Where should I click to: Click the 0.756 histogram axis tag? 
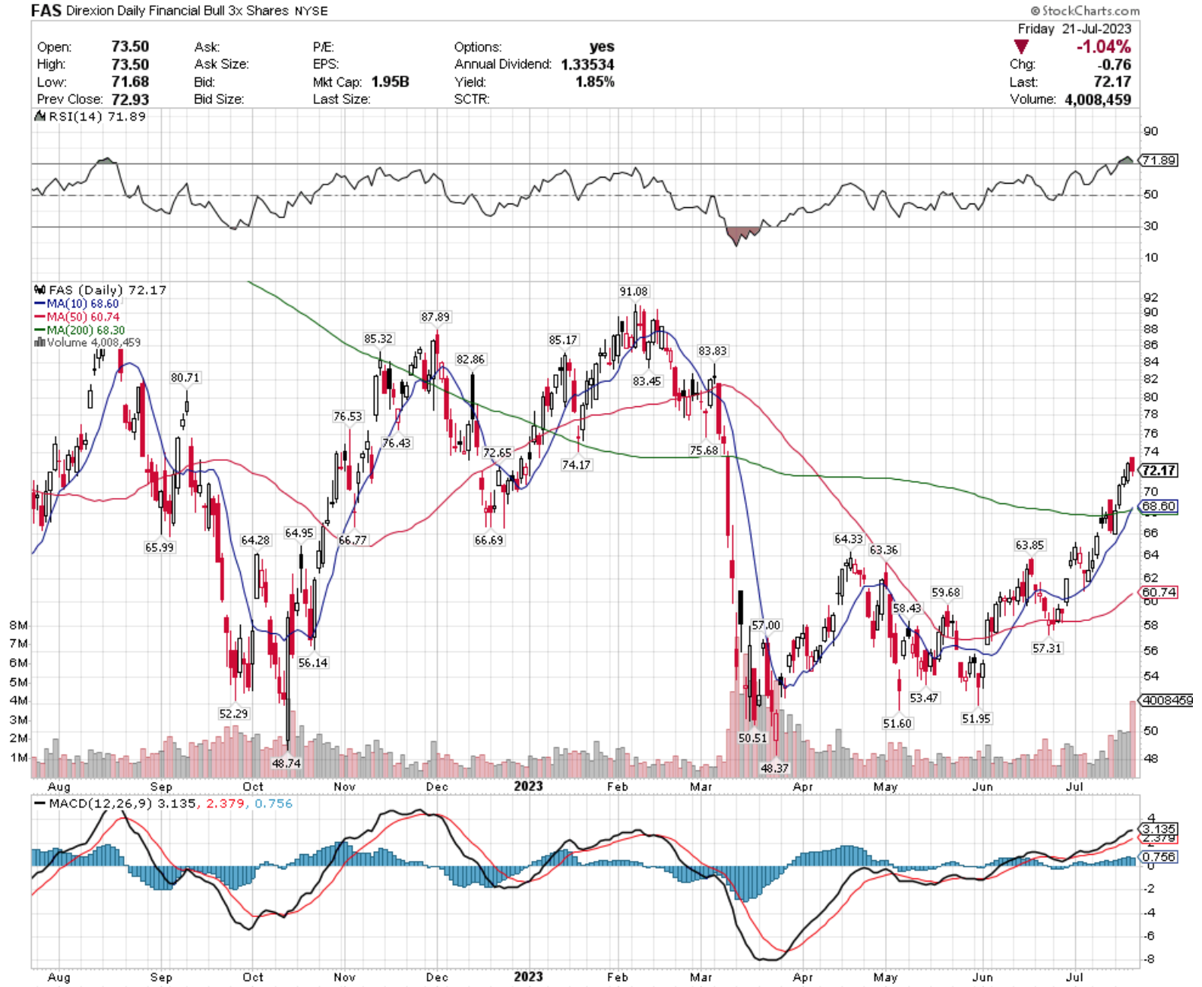[1159, 856]
